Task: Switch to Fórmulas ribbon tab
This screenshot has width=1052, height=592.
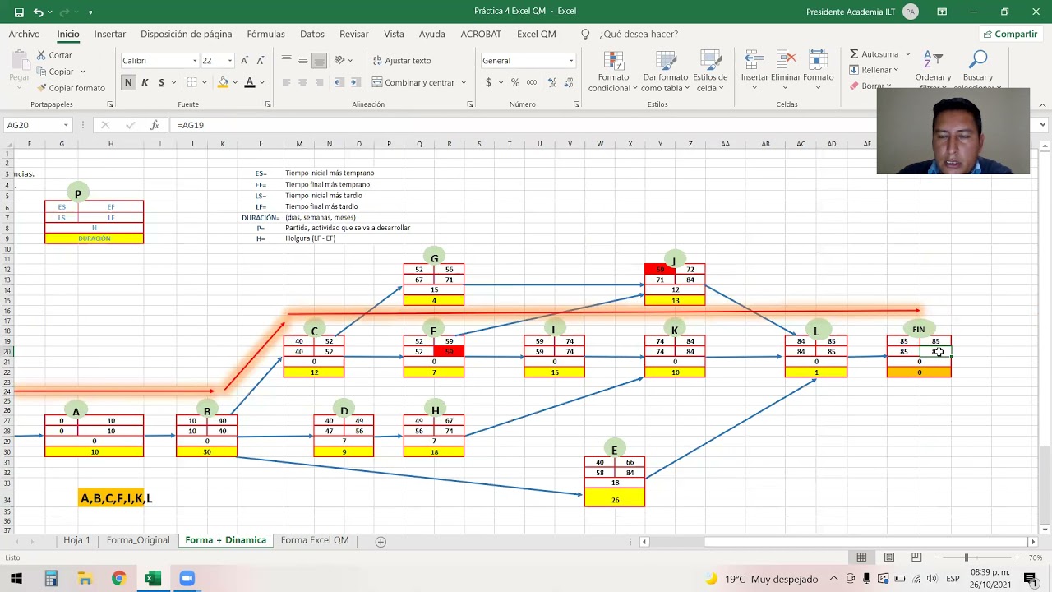Action: click(x=266, y=35)
